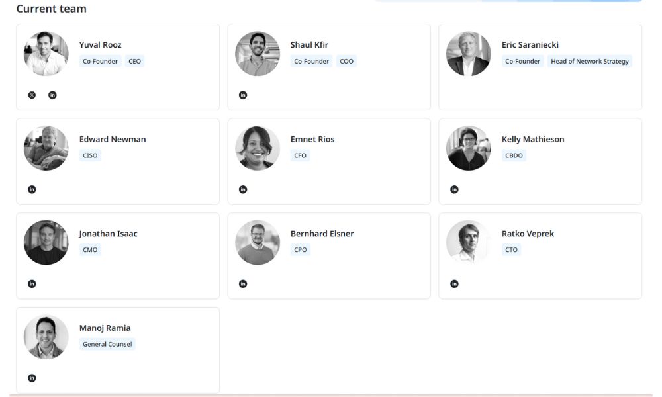Click the Shaul Kfir name
The image size is (662, 397).
click(x=309, y=45)
